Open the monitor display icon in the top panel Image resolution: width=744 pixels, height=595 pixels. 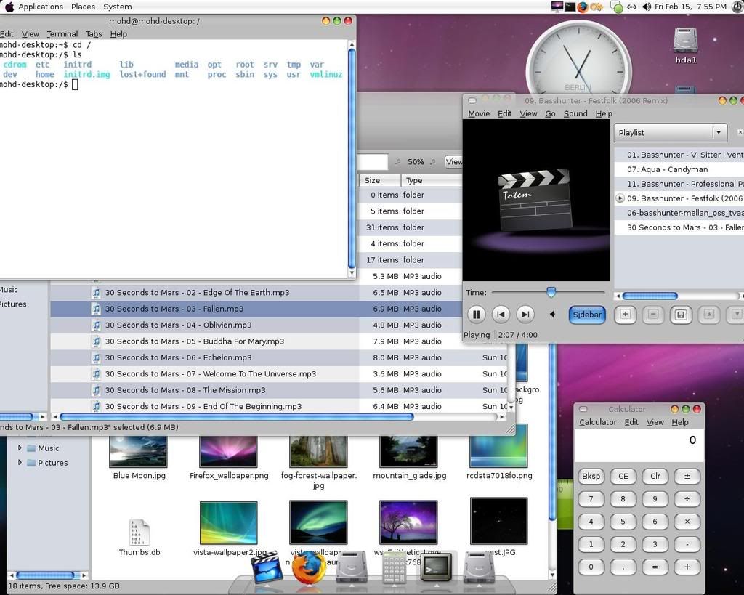coord(557,7)
